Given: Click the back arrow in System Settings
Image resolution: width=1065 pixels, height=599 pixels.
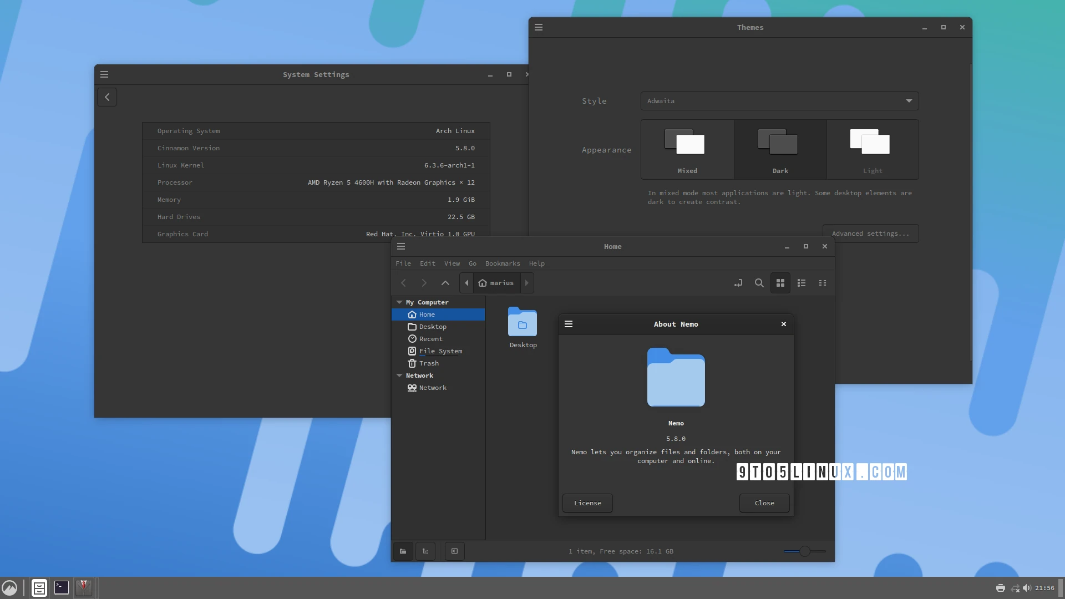Looking at the screenshot, I should (x=106, y=97).
